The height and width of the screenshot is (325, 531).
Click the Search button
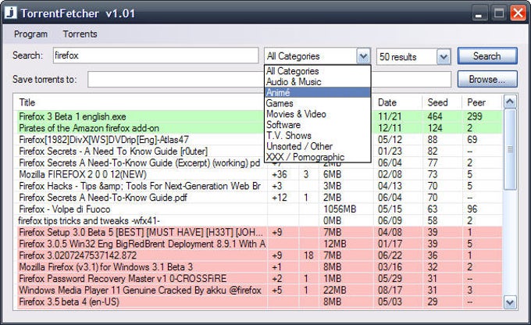click(487, 56)
